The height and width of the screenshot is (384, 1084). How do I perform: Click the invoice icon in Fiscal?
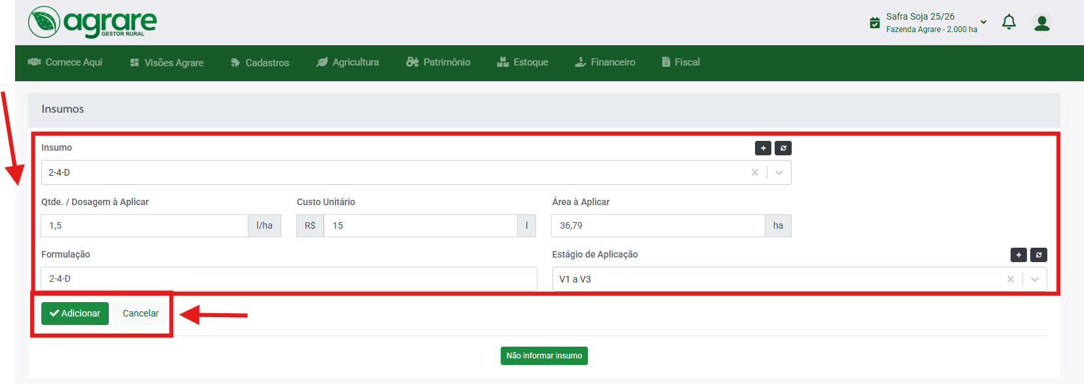[x=666, y=62]
